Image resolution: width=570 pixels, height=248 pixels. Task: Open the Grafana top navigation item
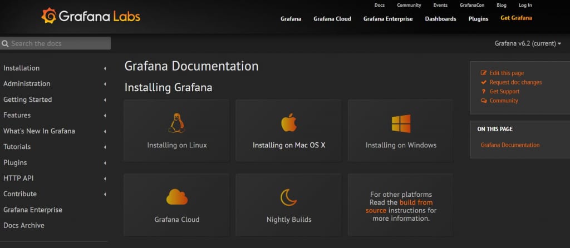tap(291, 19)
